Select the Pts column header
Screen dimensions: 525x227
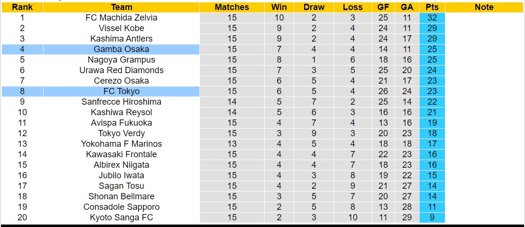432,7
